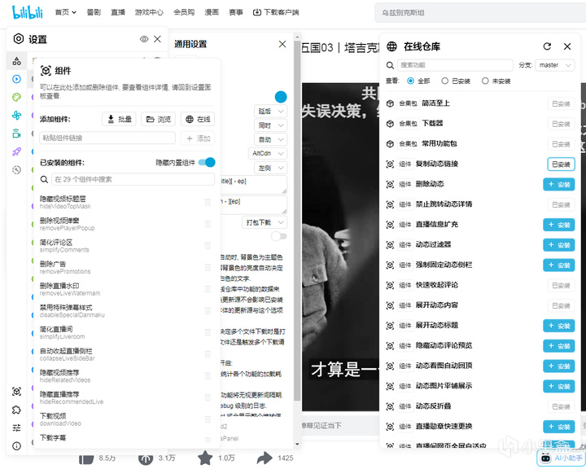The height and width of the screenshot is (469, 586).
Task: Click the 通用设置 panel vertical scrollbar
Action: [297, 221]
